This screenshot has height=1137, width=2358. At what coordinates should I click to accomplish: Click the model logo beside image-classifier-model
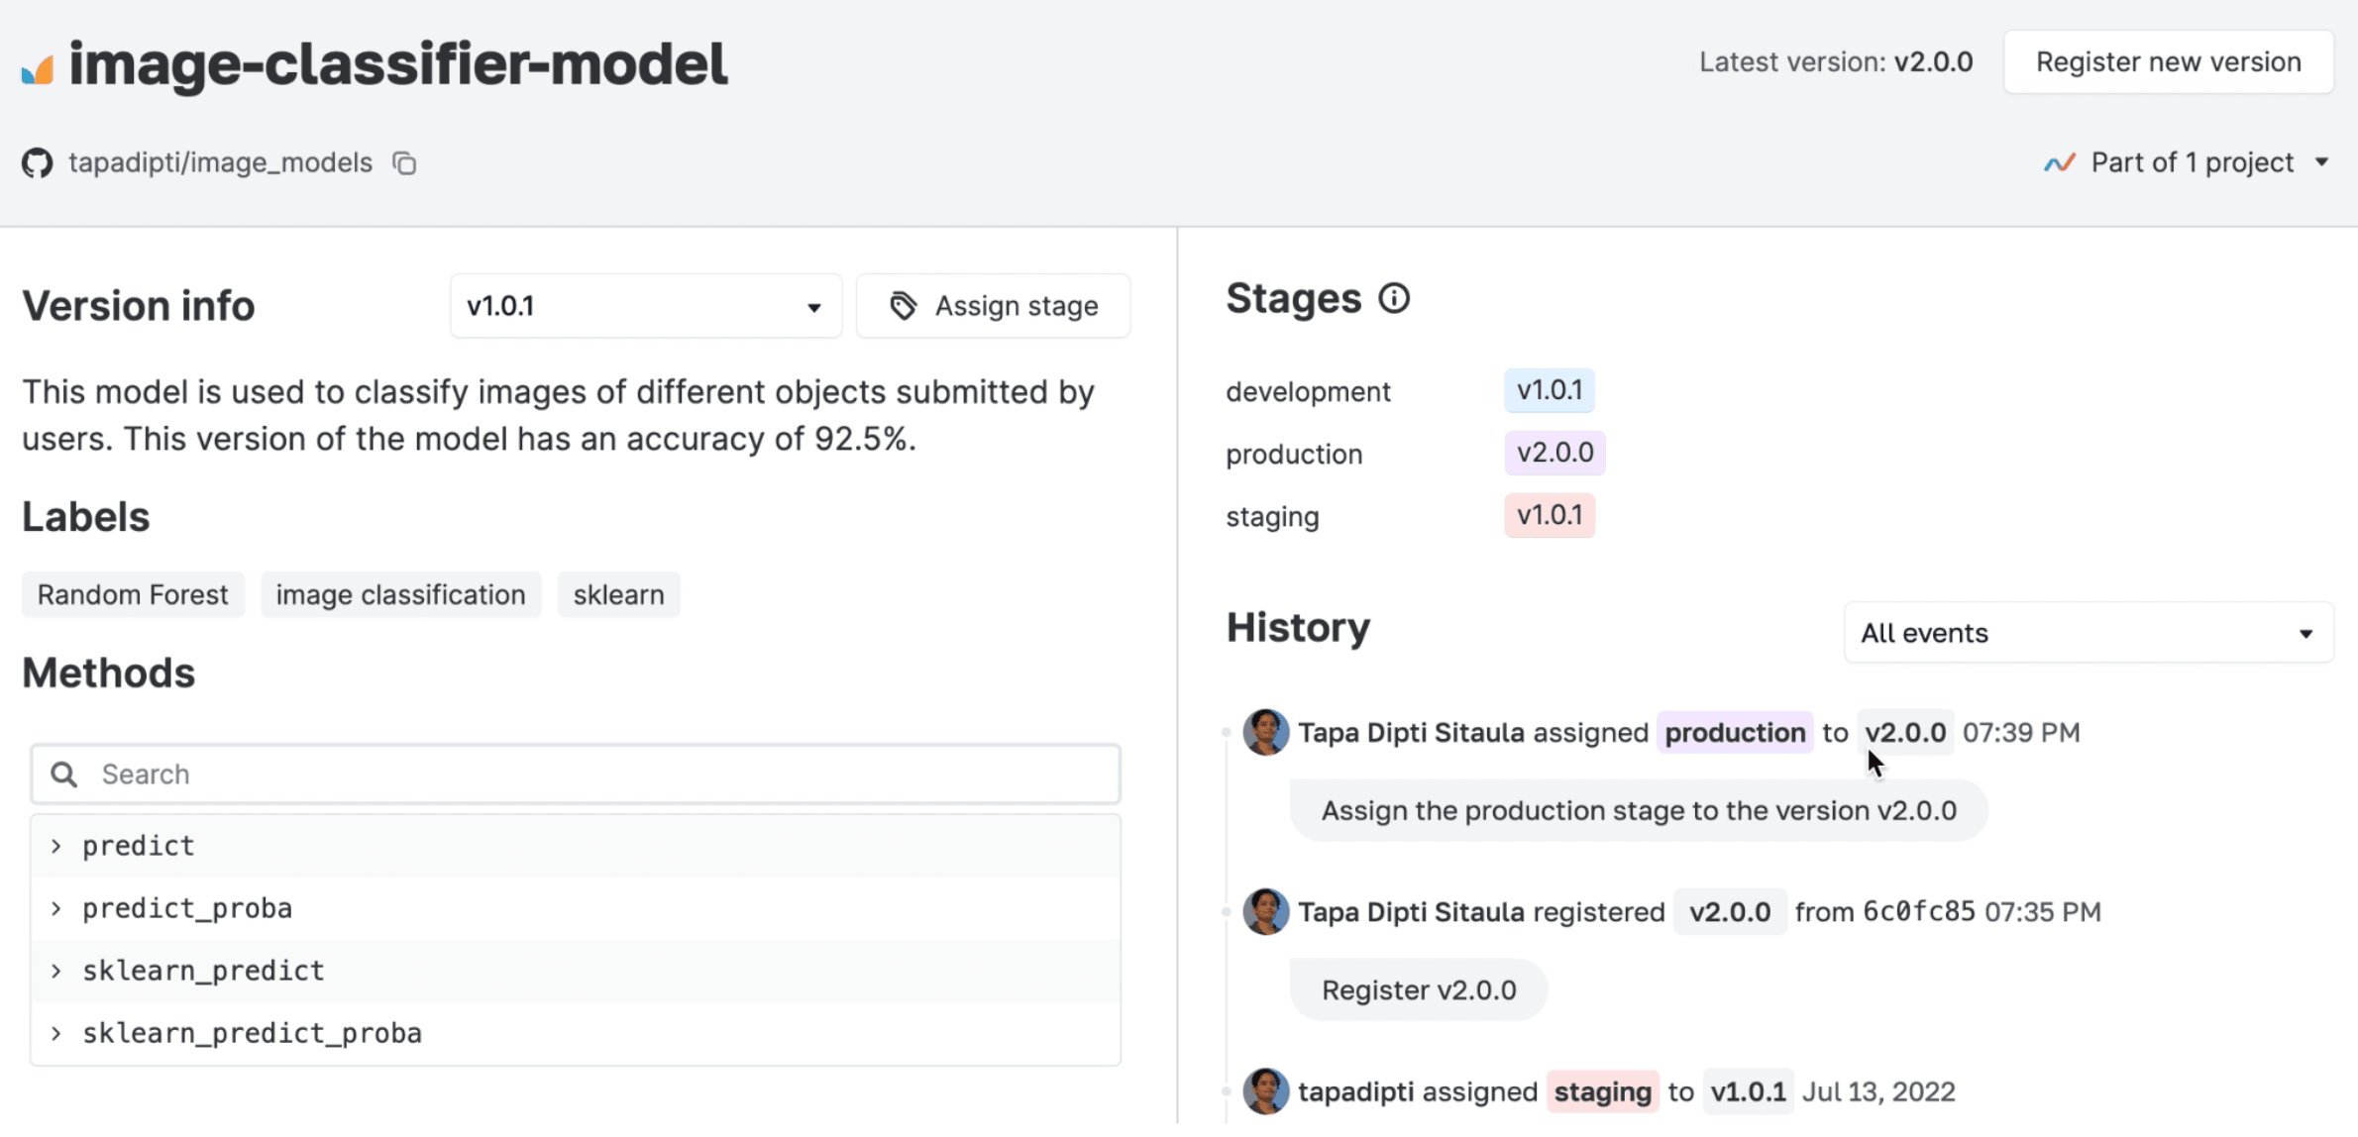tap(38, 69)
